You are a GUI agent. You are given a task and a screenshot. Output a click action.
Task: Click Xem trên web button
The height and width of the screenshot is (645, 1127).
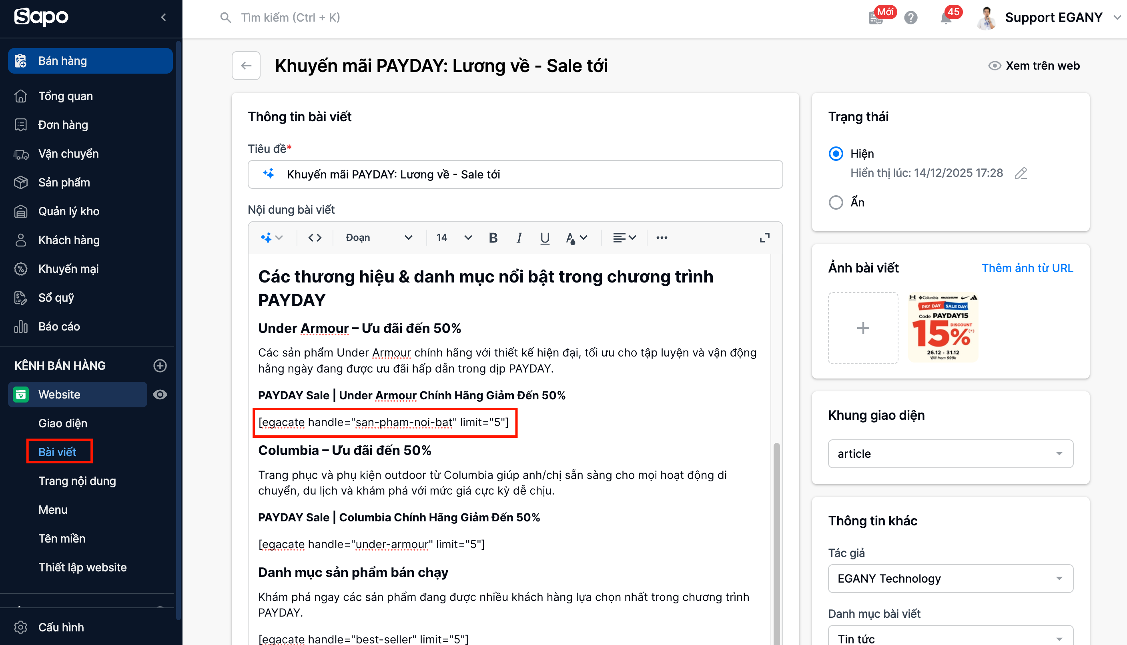point(1034,66)
